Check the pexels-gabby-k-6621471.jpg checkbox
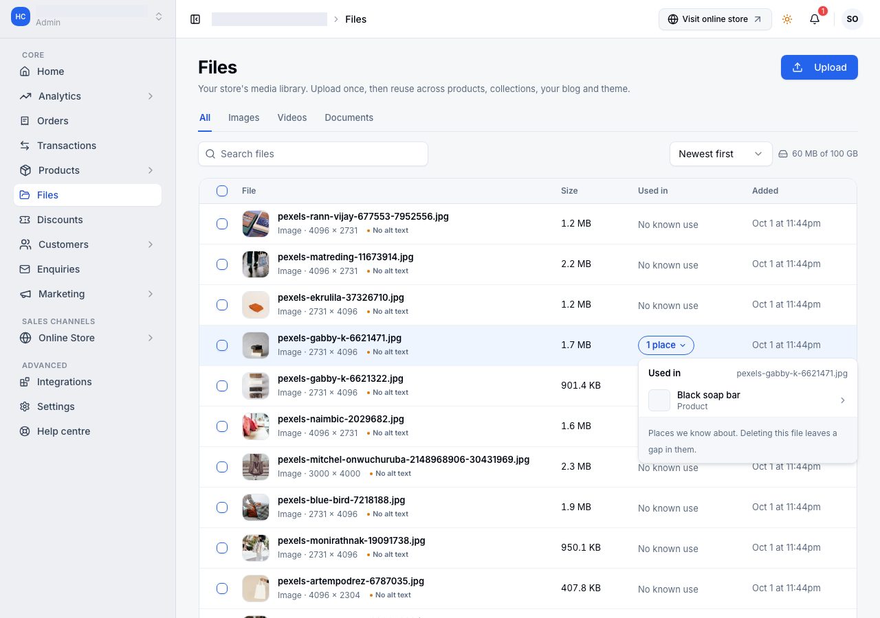 pyautogui.click(x=222, y=345)
